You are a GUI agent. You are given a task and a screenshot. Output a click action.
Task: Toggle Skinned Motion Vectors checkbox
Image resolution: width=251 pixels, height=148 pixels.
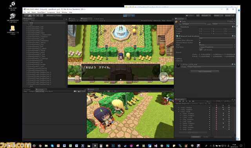tap(200, 43)
